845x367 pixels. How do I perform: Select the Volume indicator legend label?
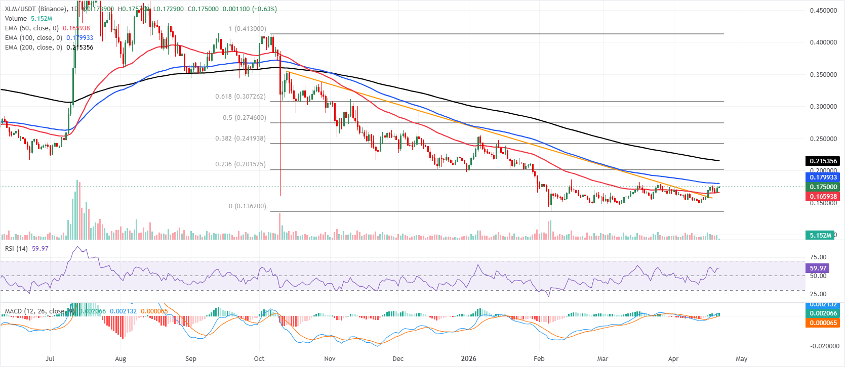[x=16, y=19]
